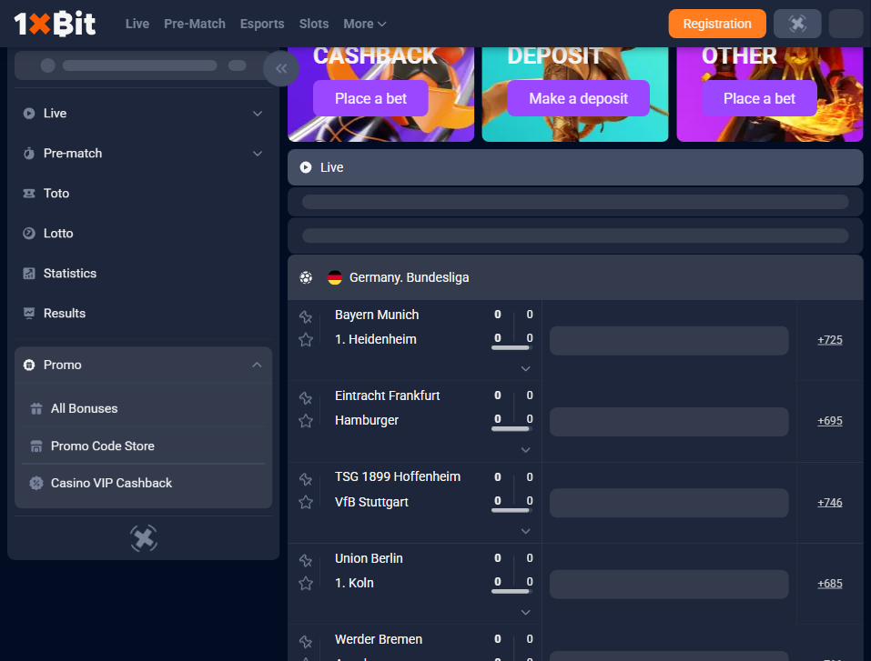Click the header X icon button next to Registration

point(797,24)
